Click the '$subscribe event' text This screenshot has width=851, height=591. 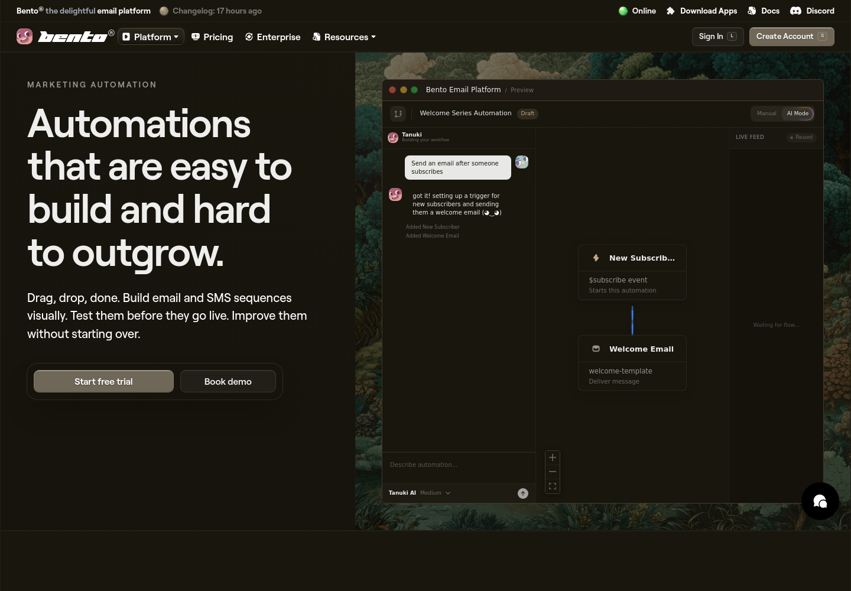tap(618, 280)
